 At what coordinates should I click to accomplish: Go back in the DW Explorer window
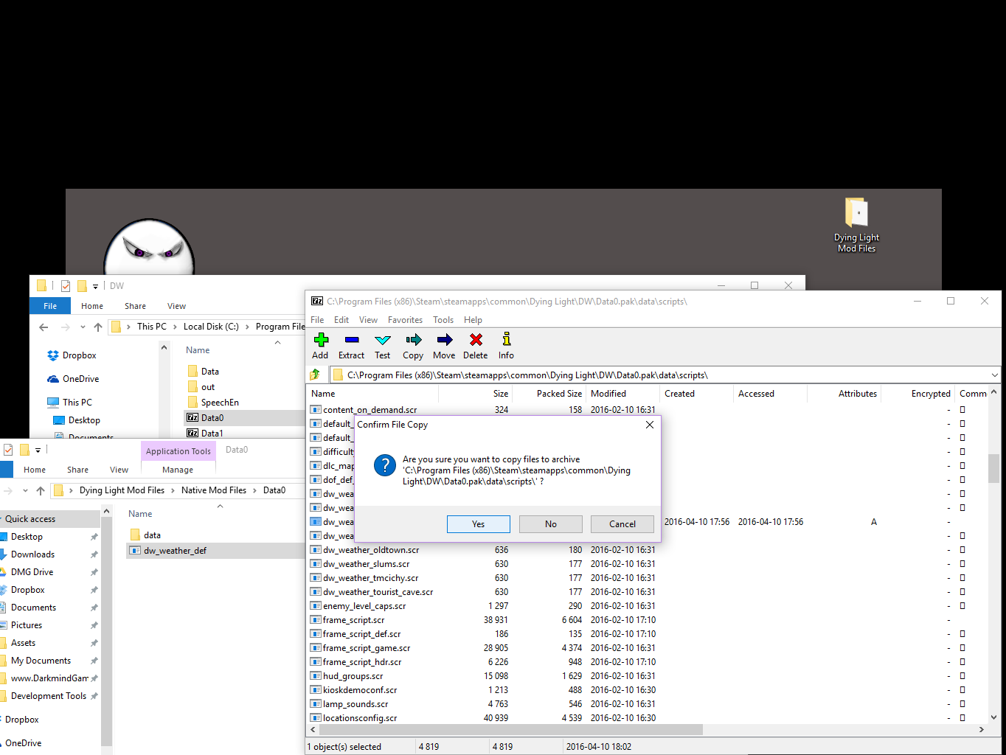[x=44, y=327]
